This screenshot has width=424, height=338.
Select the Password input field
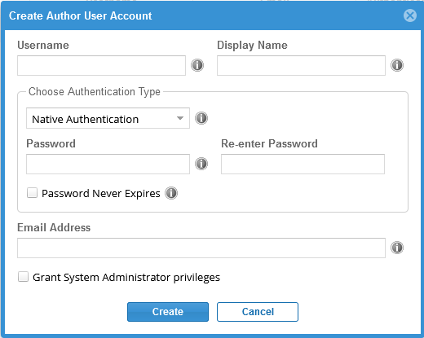tap(108, 164)
